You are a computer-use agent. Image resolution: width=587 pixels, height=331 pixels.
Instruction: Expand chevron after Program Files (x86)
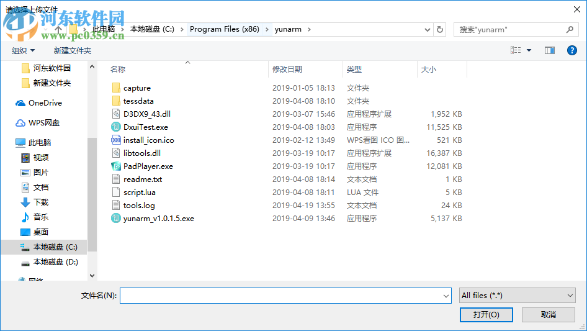[267, 29]
